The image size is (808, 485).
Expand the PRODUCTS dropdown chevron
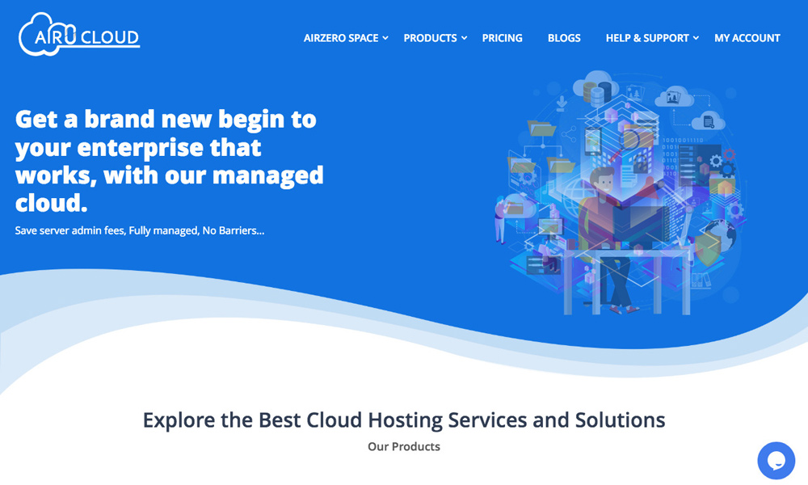coord(465,38)
